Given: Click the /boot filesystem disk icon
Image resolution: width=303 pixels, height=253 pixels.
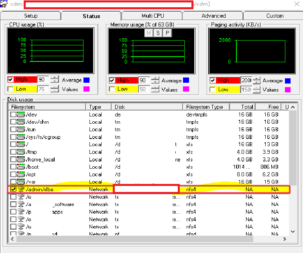Looking at the screenshot, I should [x=21, y=167].
